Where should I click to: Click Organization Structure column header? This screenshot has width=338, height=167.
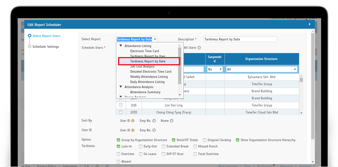coord(262,59)
